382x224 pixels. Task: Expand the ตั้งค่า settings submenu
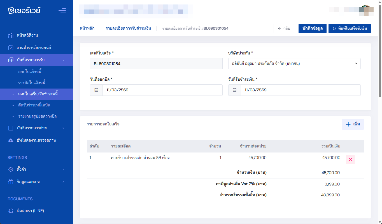coord(36,170)
